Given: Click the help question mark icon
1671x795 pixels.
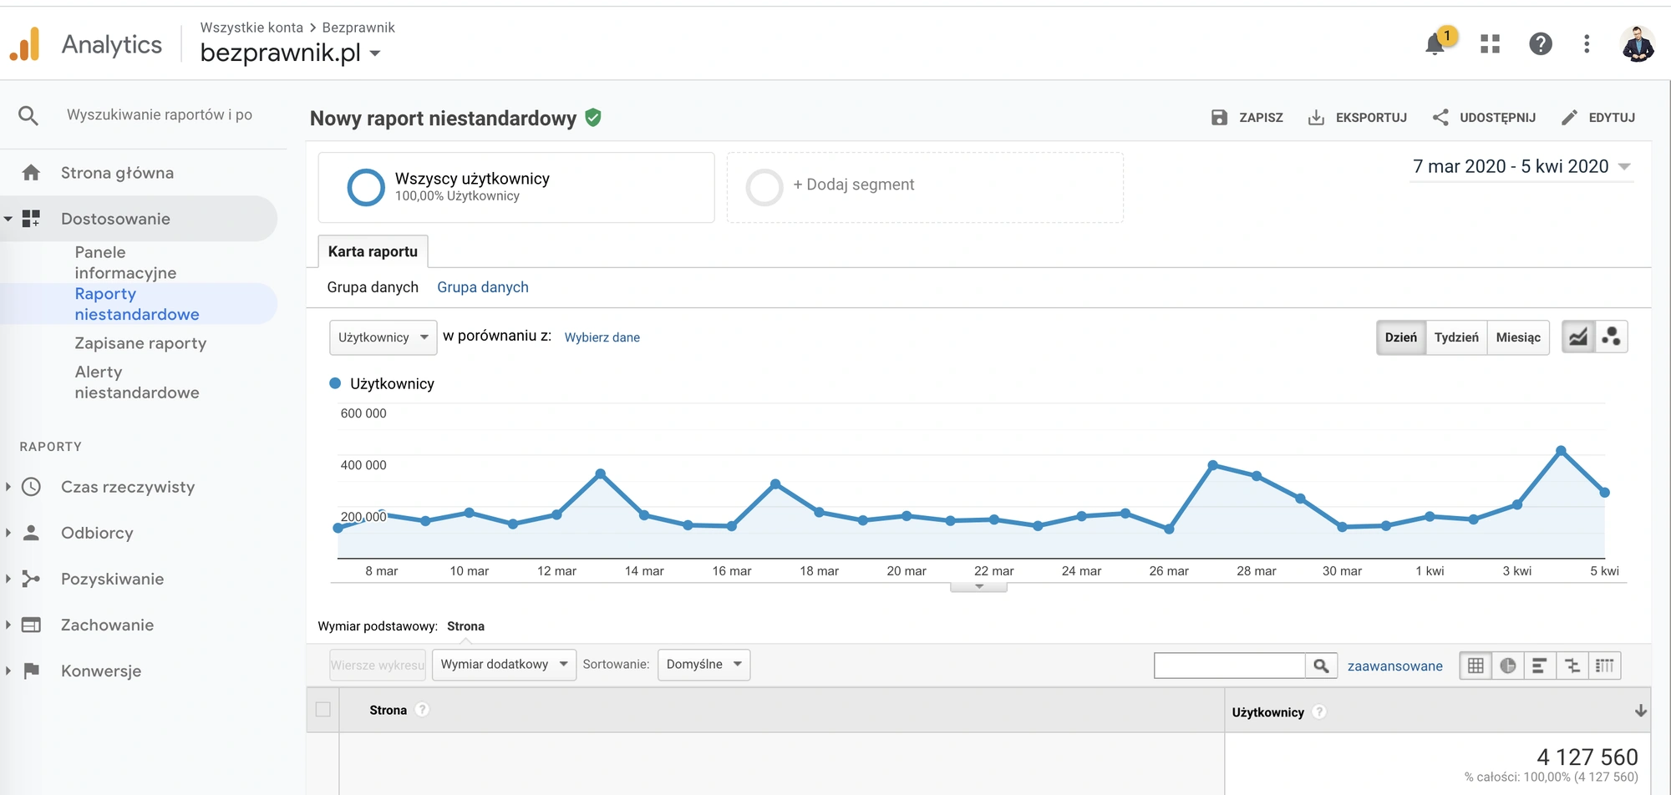Looking at the screenshot, I should 1540,43.
